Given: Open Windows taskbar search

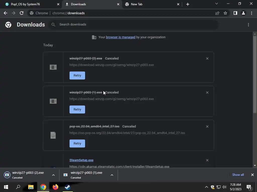Looking at the screenshot, I should click(18, 187).
